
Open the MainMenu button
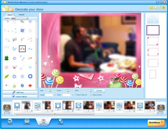156,123
